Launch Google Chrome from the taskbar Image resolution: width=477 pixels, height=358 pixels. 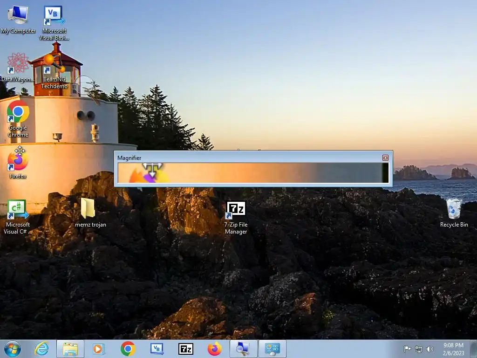click(x=128, y=349)
